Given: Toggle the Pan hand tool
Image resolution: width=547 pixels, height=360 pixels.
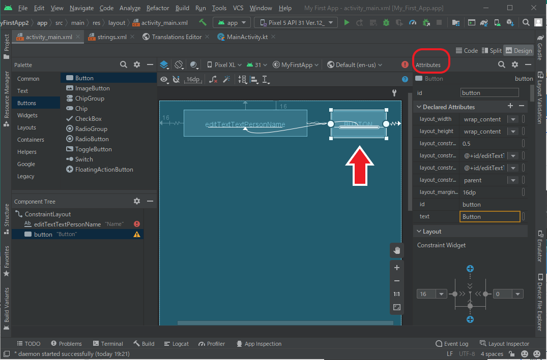Looking at the screenshot, I should (397, 250).
